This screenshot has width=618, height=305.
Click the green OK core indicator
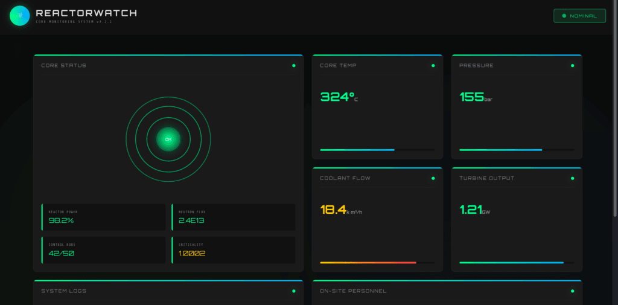pos(168,140)
